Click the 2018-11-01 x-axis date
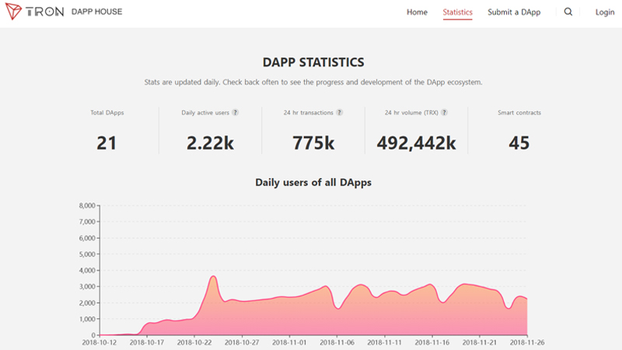This screenshot has height=350, width=622. tap(289, 342)
